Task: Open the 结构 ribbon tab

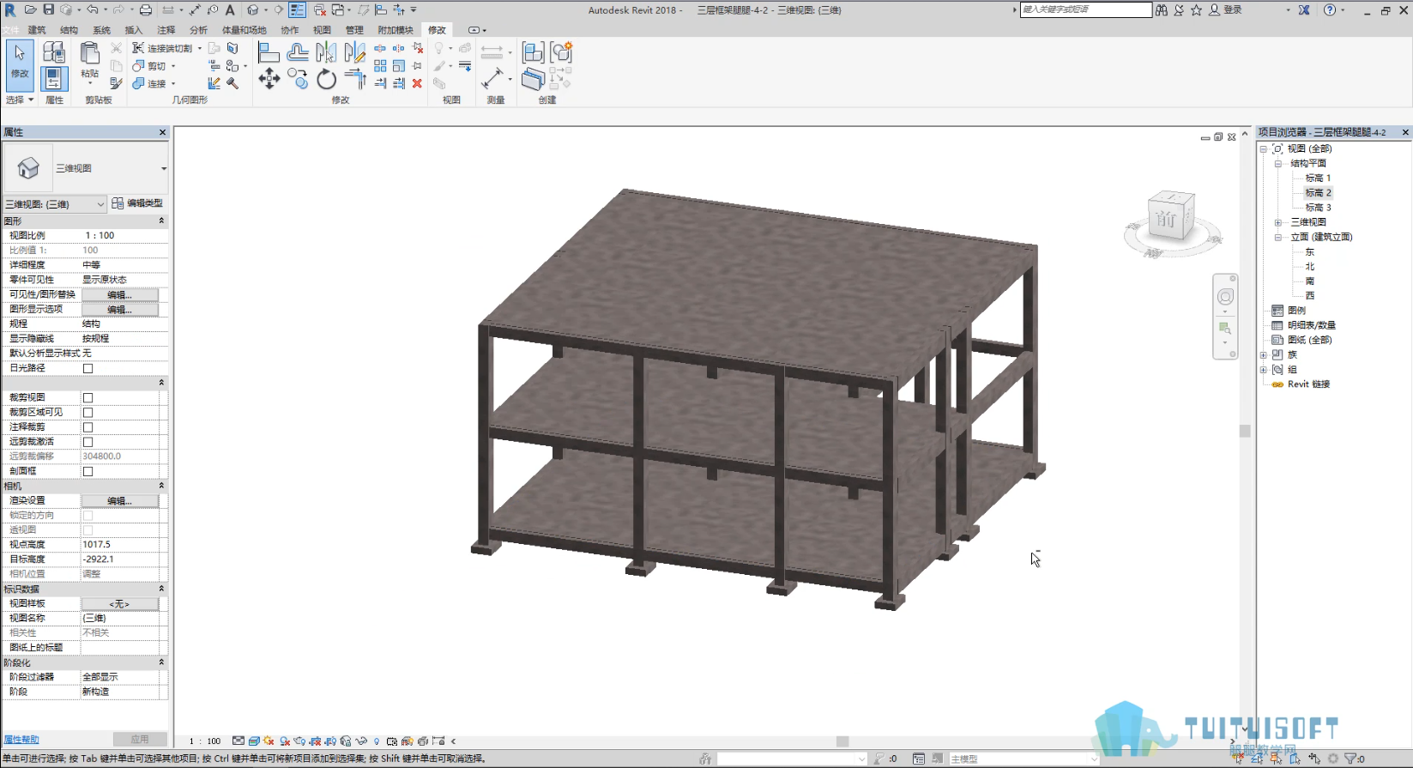Action: click(x=69, y=30)
